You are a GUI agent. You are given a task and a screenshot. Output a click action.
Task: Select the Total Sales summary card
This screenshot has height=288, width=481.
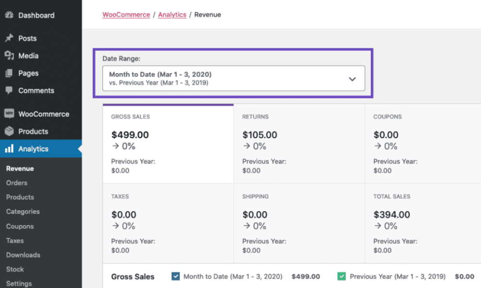click(422, 224)
